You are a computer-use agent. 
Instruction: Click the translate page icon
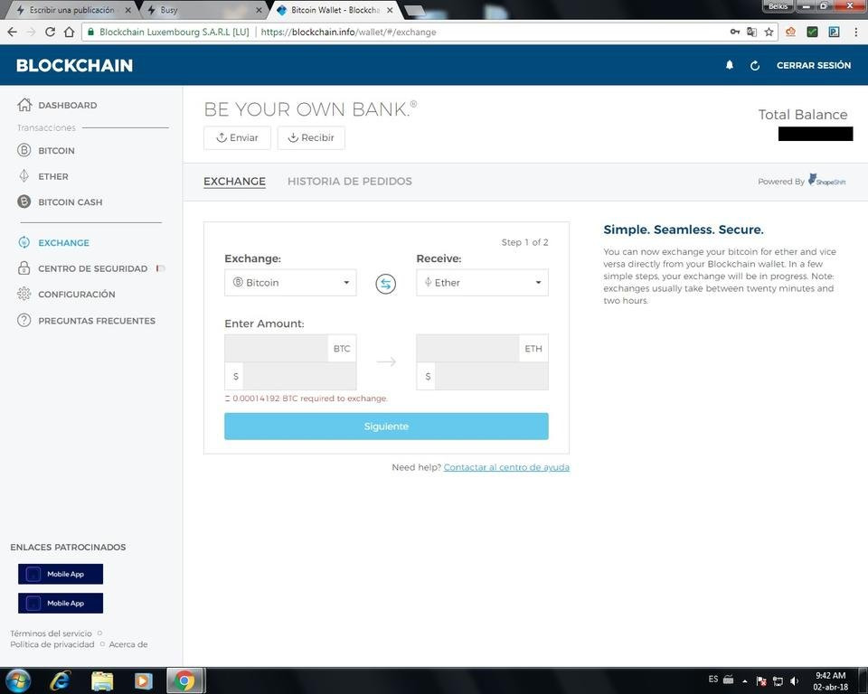(751, 33)
